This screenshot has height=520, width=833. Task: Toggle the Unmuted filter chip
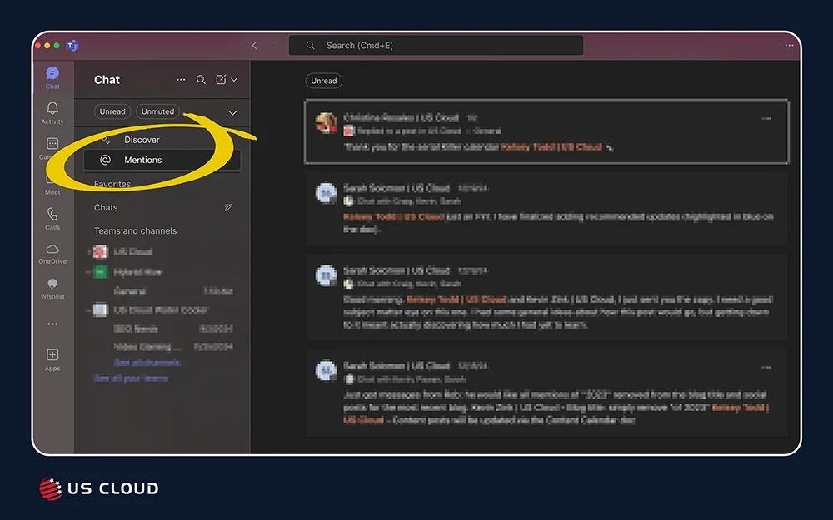pos(157,111)
